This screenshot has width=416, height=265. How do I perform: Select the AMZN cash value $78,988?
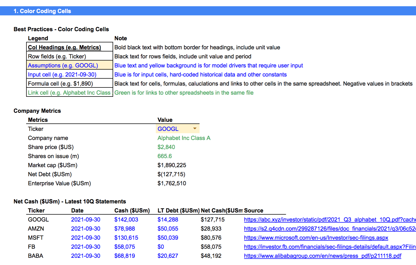(x=125, y=229)
